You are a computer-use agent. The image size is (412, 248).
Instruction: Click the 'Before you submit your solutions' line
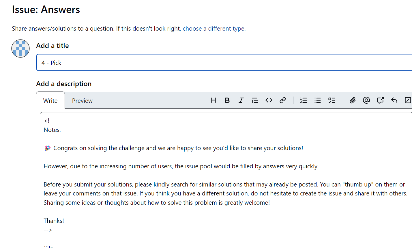[224, 184]
